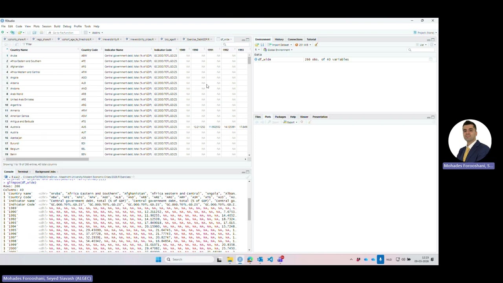Click the 266 obs. of 40 variables text
This screenshot has height=283, width=503.
pyautogui.click(x=327, y=59)
